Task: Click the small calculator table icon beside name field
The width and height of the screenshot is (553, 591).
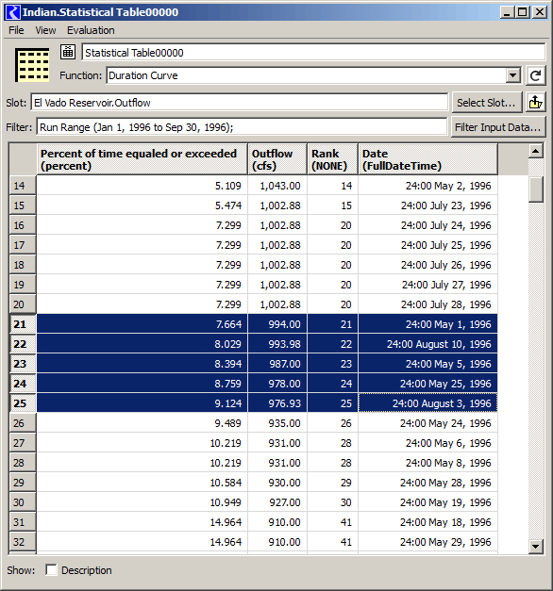Action: [68, 52]
